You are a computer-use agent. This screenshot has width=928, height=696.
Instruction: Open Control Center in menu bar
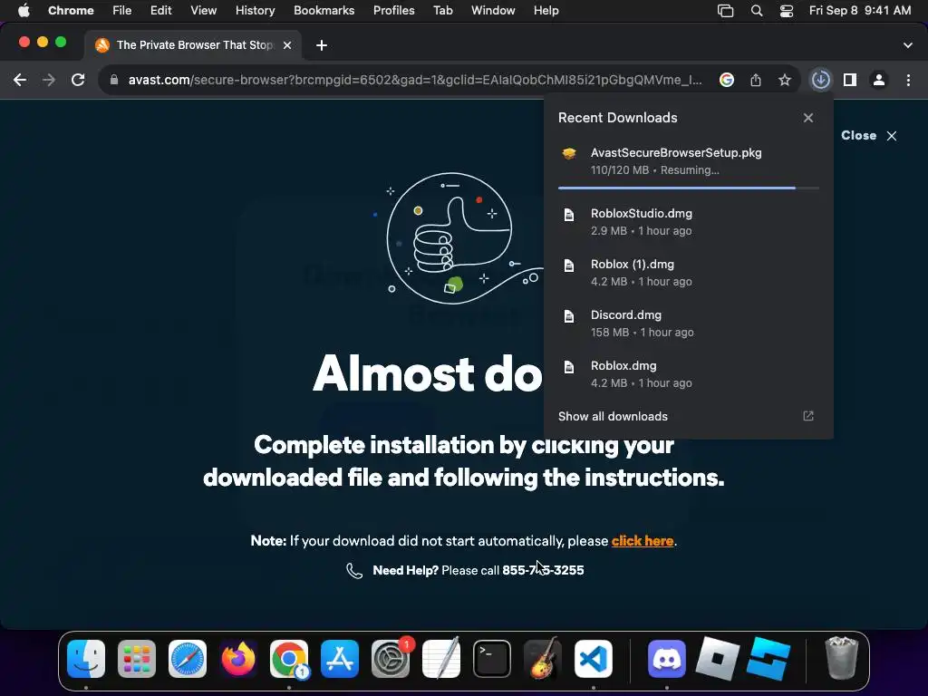coord(787,11)
